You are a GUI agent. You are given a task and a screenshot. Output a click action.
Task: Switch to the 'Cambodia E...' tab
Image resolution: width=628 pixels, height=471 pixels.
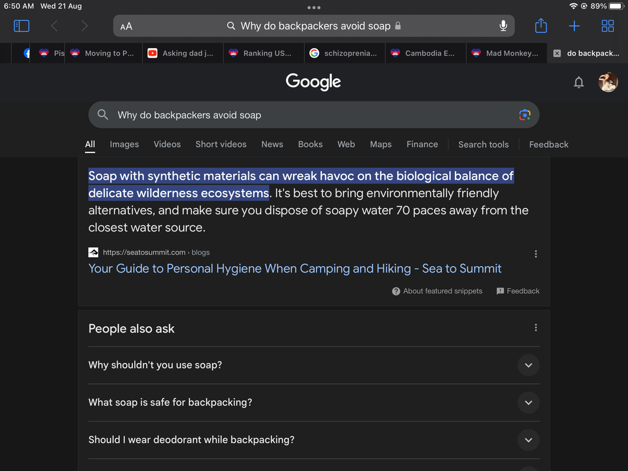click(426, 53)
